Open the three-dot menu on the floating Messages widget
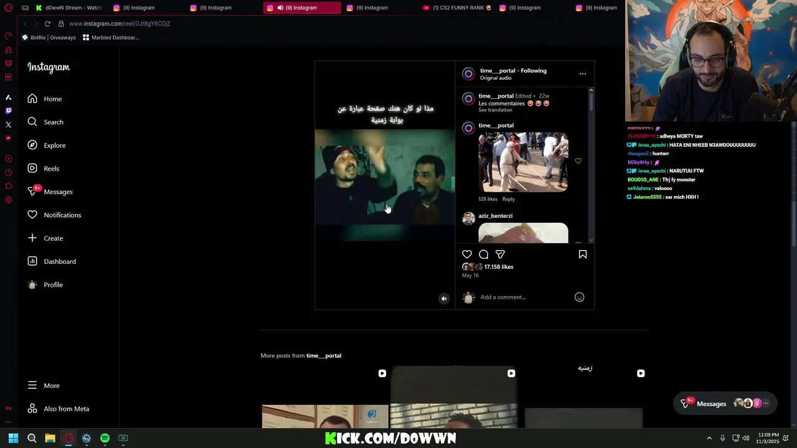 pyautogui.click(x=766, y=404)
